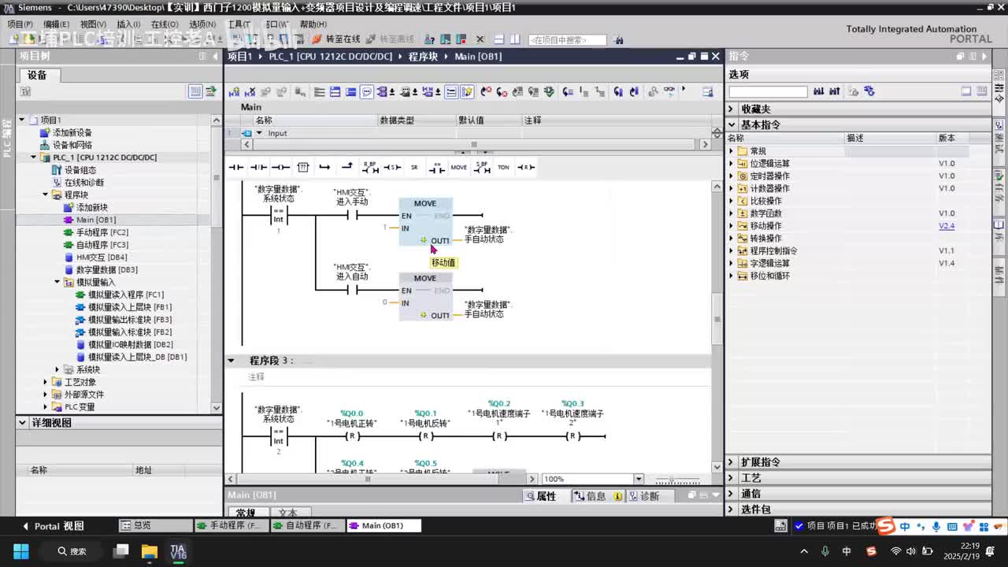Insert an empty box from favorites bar
Viewport: 1008px width, 567px height.
303,167
